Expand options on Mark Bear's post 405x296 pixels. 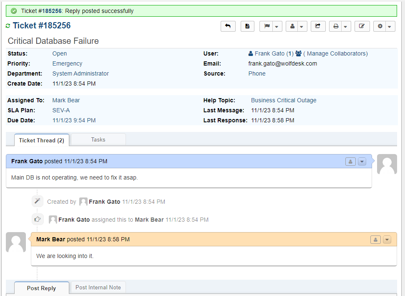pos(387,239)
